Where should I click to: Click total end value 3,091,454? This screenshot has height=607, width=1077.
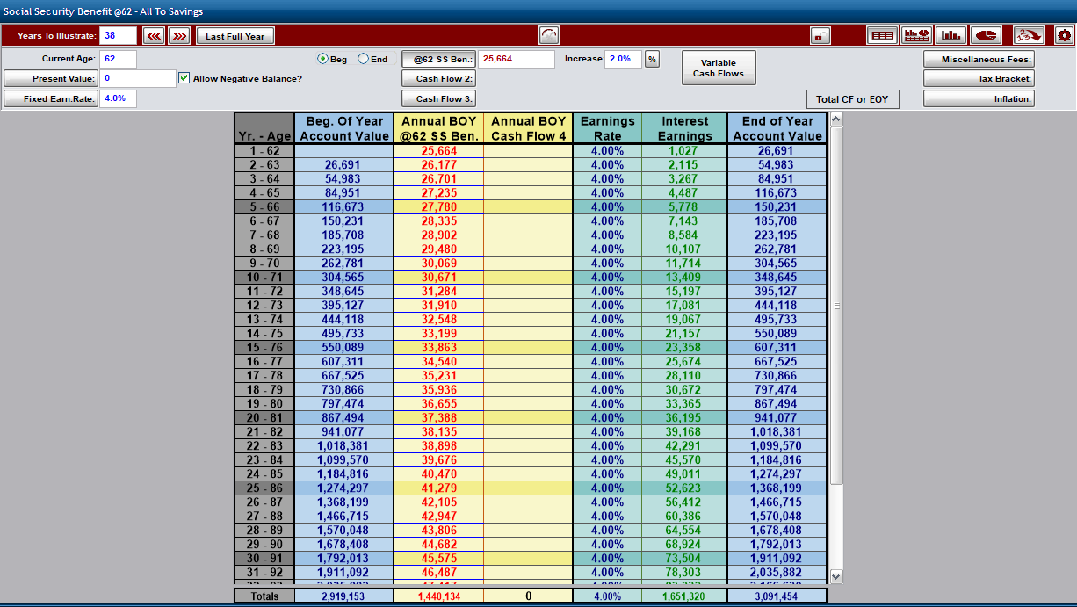point(777,596)
